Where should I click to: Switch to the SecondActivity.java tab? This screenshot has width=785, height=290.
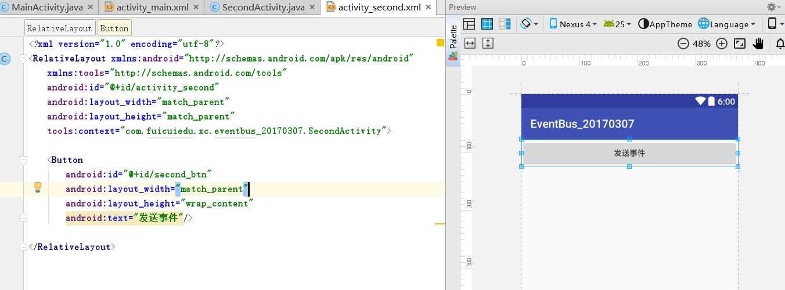[x=264, y=8]
